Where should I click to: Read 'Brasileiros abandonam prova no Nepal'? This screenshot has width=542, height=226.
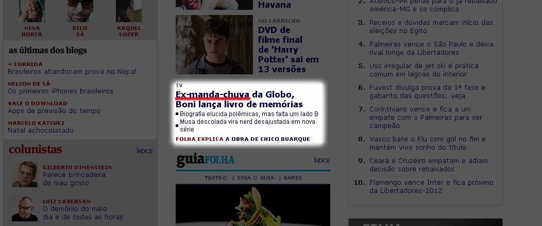coord(72,72)
